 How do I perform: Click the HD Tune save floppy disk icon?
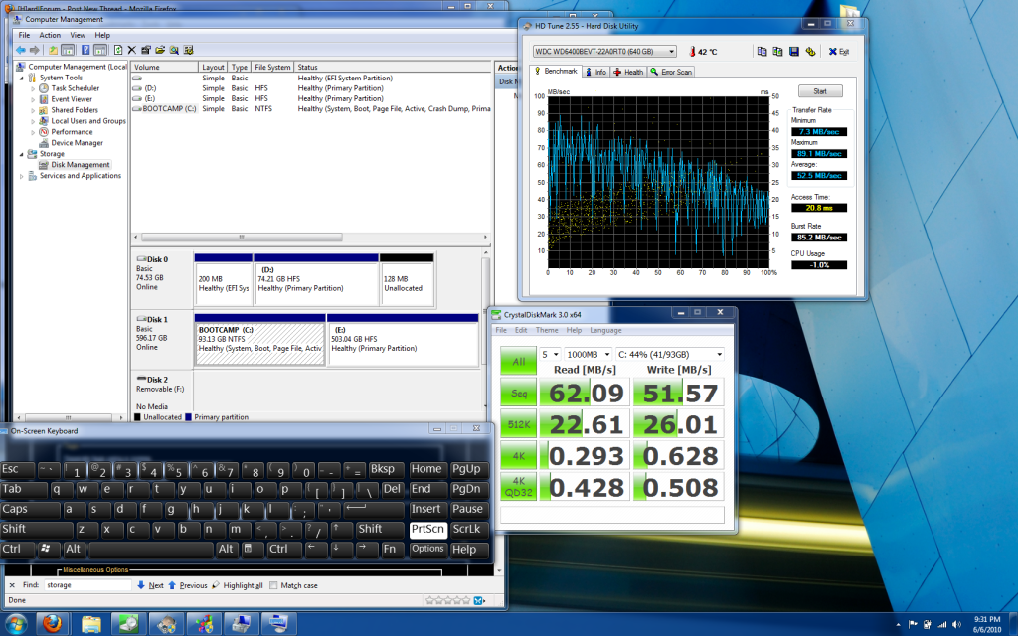pos(794,52)
